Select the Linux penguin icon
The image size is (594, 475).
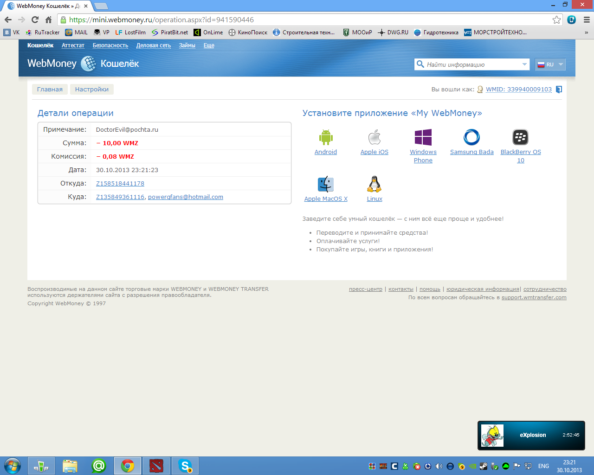click(x=374, y=184)
